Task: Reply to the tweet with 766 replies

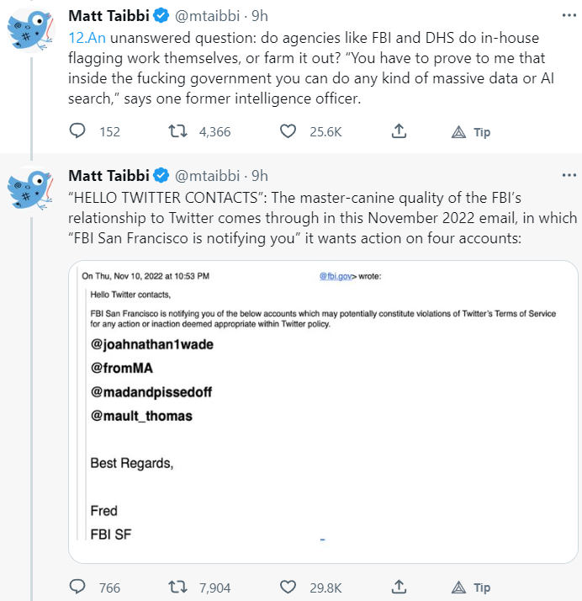Action: [77, 587]
